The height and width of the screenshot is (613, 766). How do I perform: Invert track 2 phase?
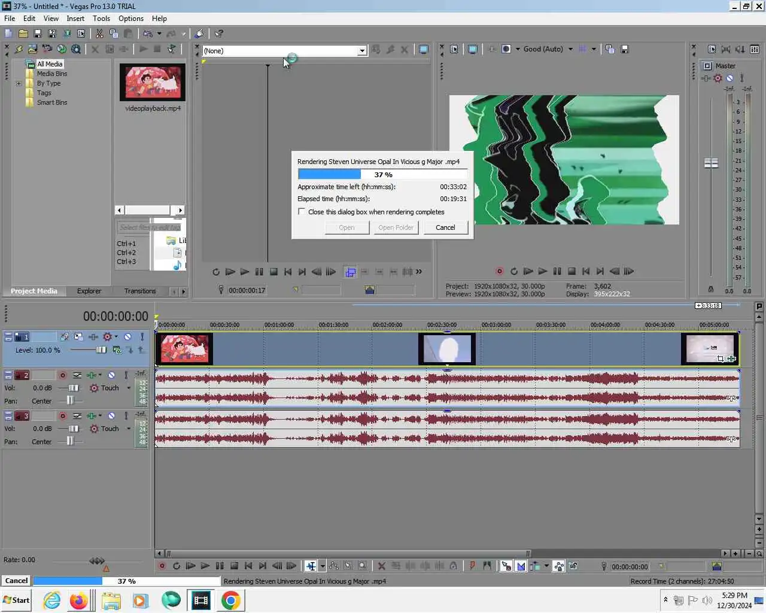(x=77, y=375)
